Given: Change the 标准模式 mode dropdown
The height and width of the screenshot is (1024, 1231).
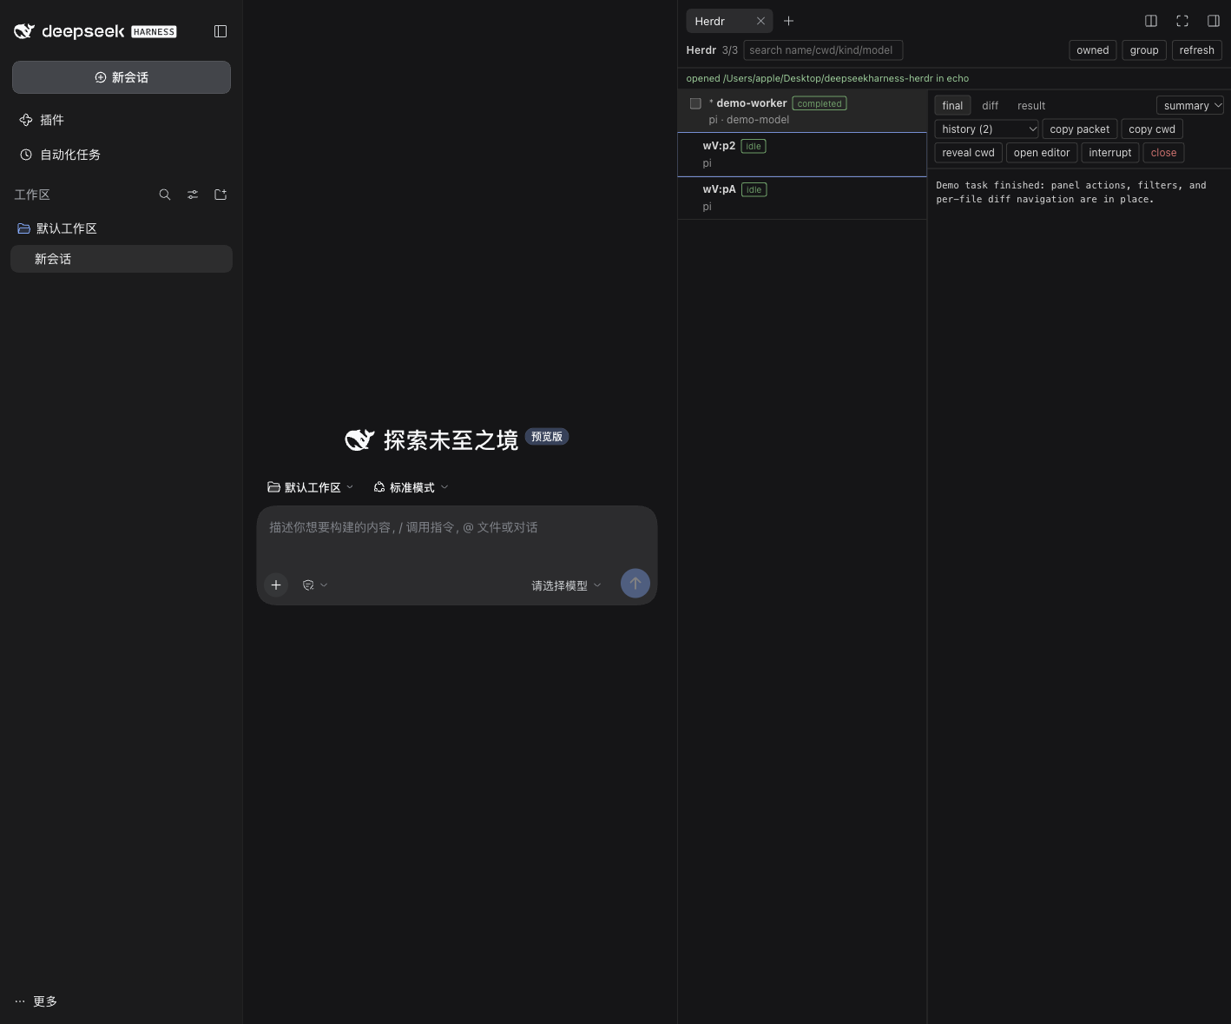Looking at the screenshot, I should pos(411,487).
